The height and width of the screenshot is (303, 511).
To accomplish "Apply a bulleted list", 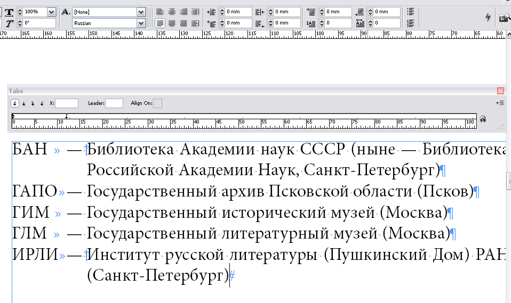I will (x=411, y=12).
